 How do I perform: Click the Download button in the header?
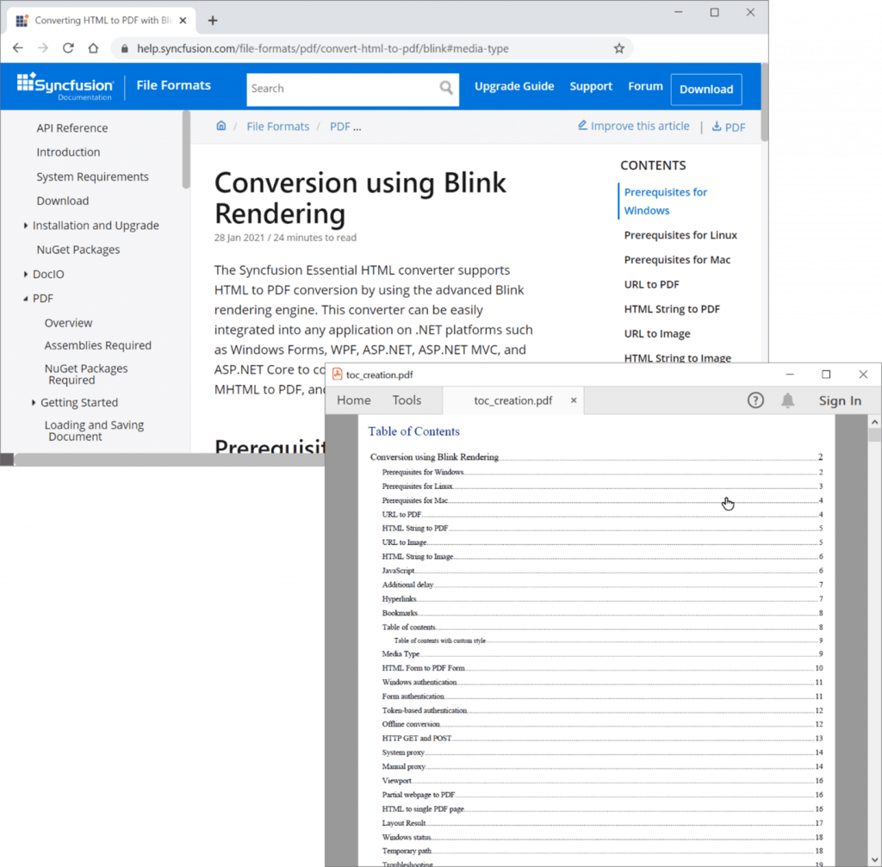(705, 89)
